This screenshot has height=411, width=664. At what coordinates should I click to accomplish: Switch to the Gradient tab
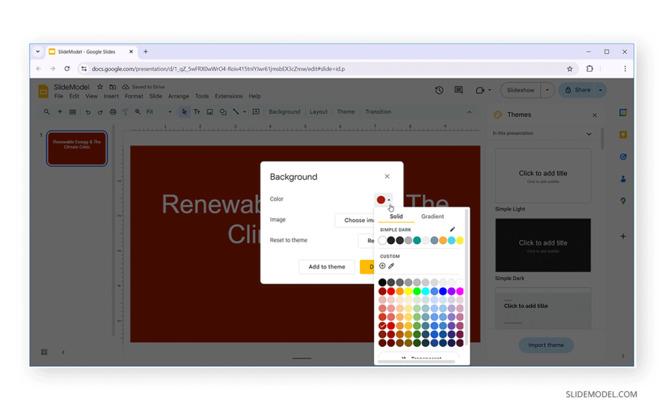point(432,217)
